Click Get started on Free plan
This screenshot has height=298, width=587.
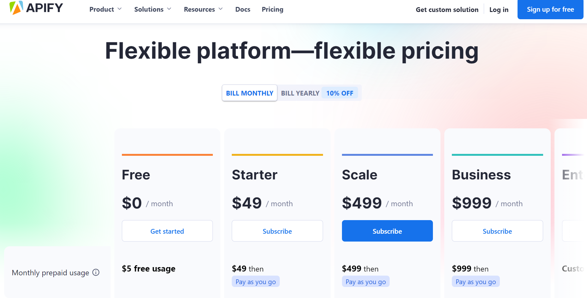pyautogui.click(x=167, y=231)
